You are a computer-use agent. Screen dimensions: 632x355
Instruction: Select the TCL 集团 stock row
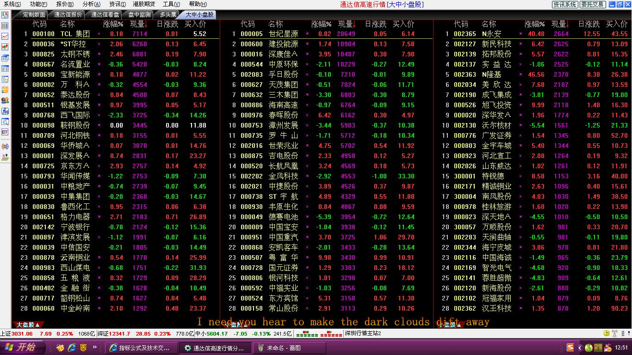(116, 34)
